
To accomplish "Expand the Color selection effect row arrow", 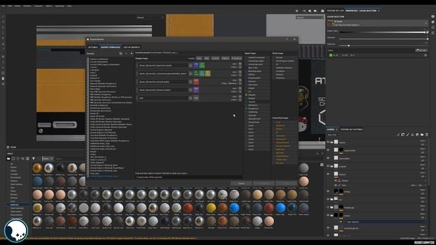I will coord(425,222).
